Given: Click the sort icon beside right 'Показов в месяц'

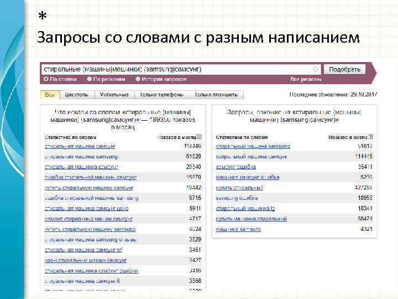Looking at the screenshot, I should click(x=370, y=137).
